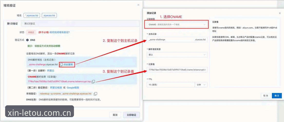Screen dimensions: 284x122
Task: Click 点此复制 link text
Action: 68,64
